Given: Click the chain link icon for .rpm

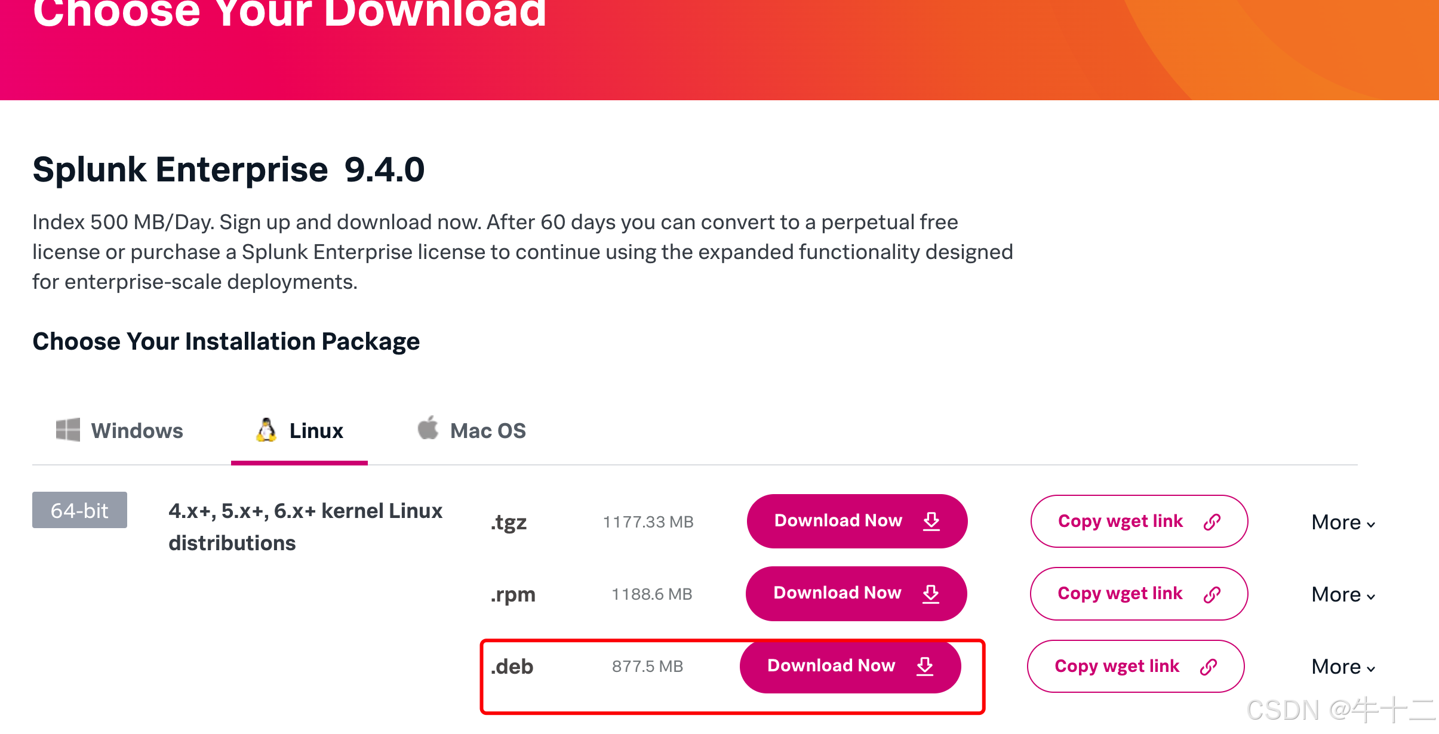Looking at the screenshot, I should (x=1212, y=594).
